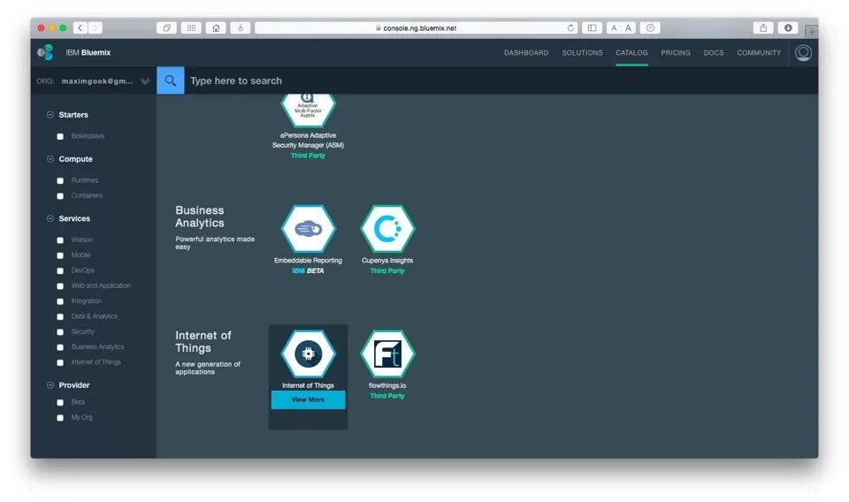Show the Safari sidebar icon
Image resolution: width=849 pixels, height=502 pixels.
(x=592, y=27)
